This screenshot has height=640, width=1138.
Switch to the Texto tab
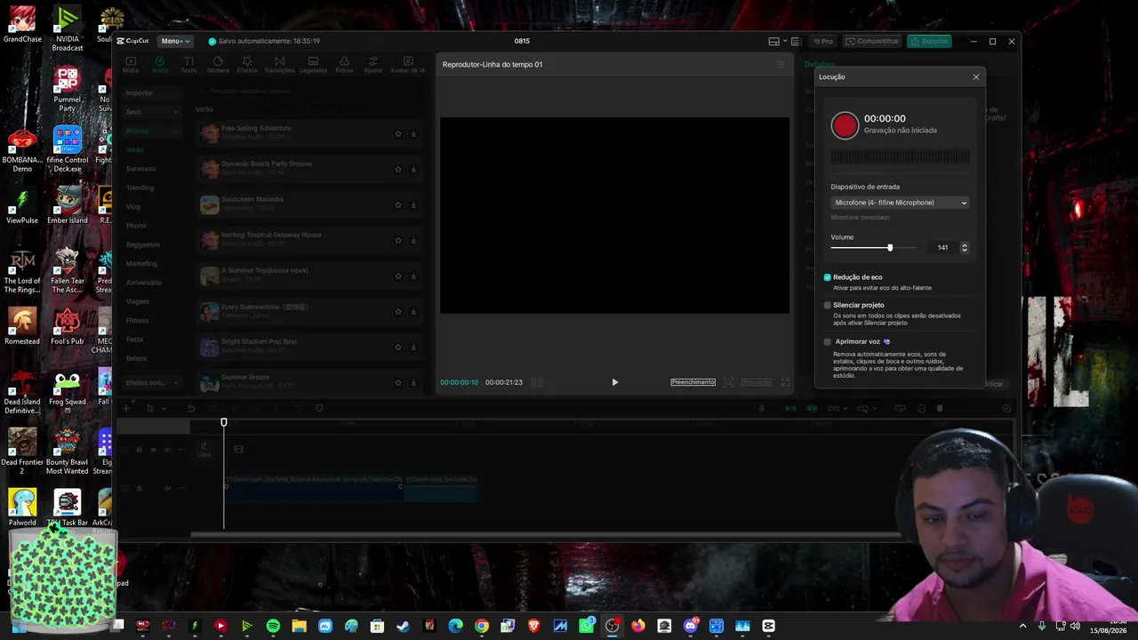[x=188, y=64]
